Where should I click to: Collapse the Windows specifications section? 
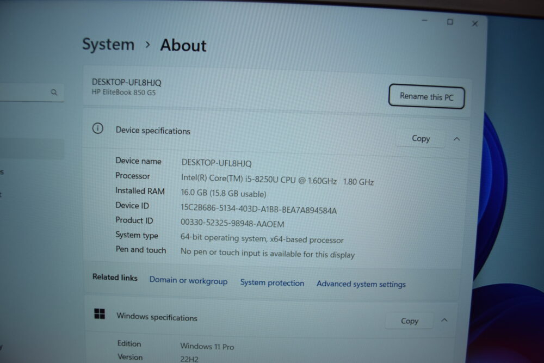[444, 320]
